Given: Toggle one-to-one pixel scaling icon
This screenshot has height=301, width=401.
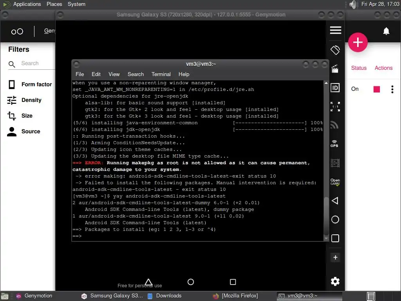Looking at the screenshot, I should [x=335, y=107].
